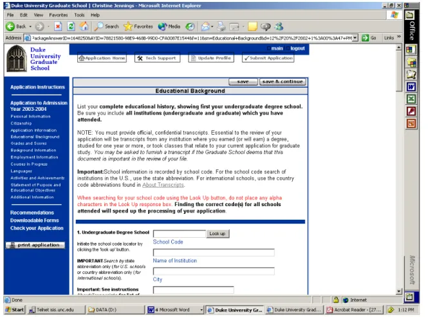Open Languages sidebar link
This screenshot has height=317, width=428.
21,171
